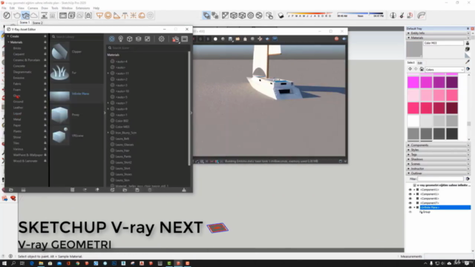Open the Colors collection dropdown

(445, 70)
